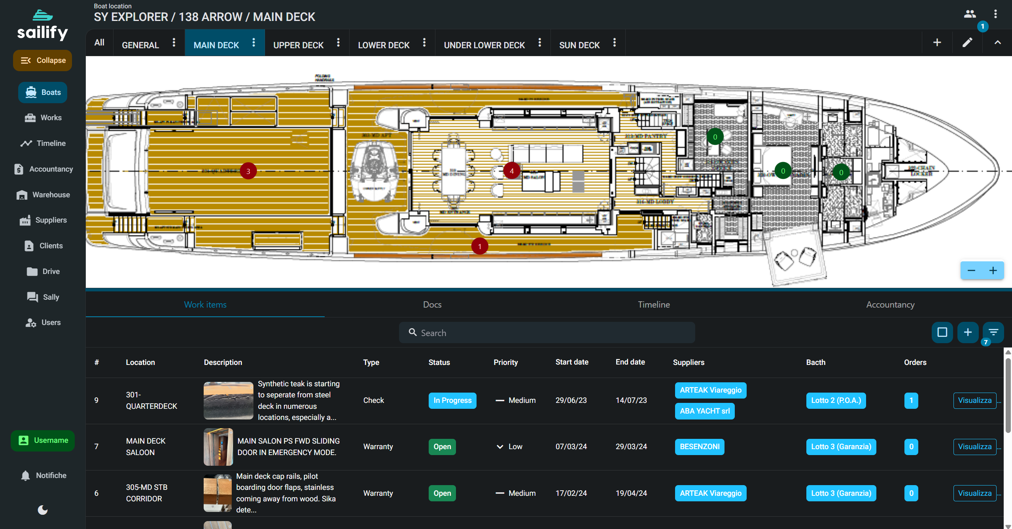
Task: Collapse the navigation sidebar
Action: tap(42, 60)
